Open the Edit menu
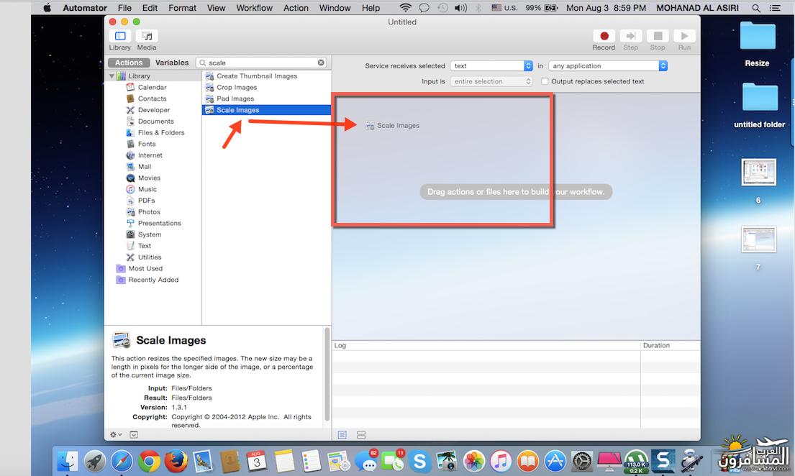 [x=150, y=8]
